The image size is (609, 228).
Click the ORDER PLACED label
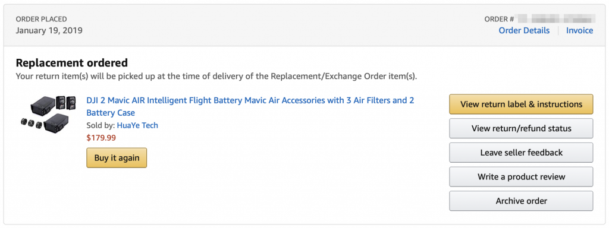(x=41, y=19)
